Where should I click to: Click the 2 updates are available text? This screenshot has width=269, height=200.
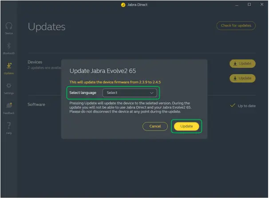(44, 68)
